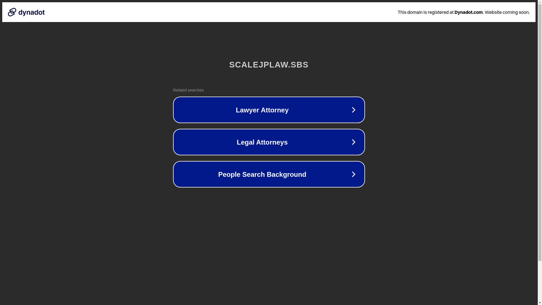Click the Related searches label

tap(188, 90)
